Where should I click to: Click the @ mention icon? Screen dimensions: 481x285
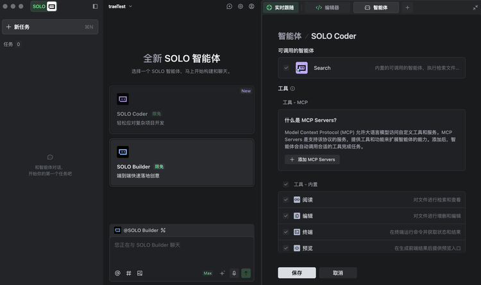pyautogui.click(x=117, y=273)
